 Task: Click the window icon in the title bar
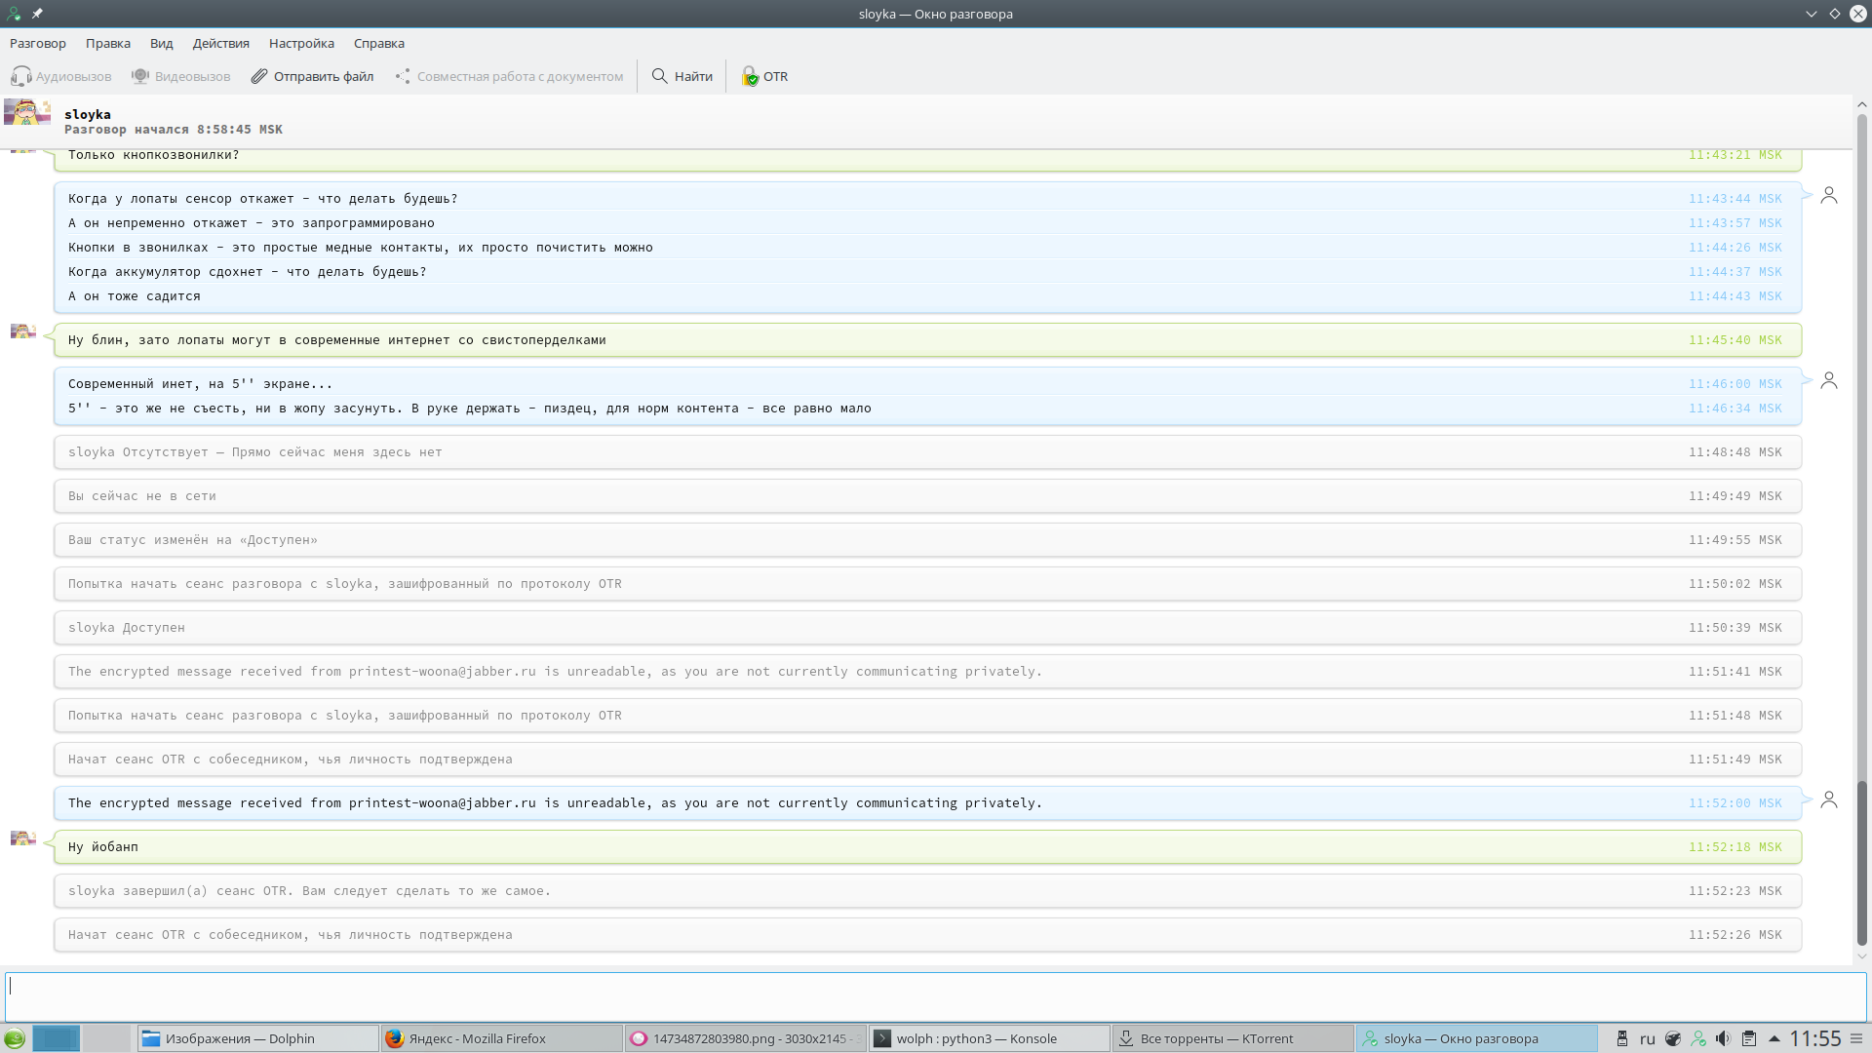tap(14, 14)
